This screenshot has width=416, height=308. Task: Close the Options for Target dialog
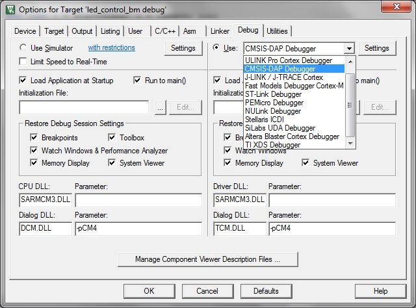pos(396,6)
